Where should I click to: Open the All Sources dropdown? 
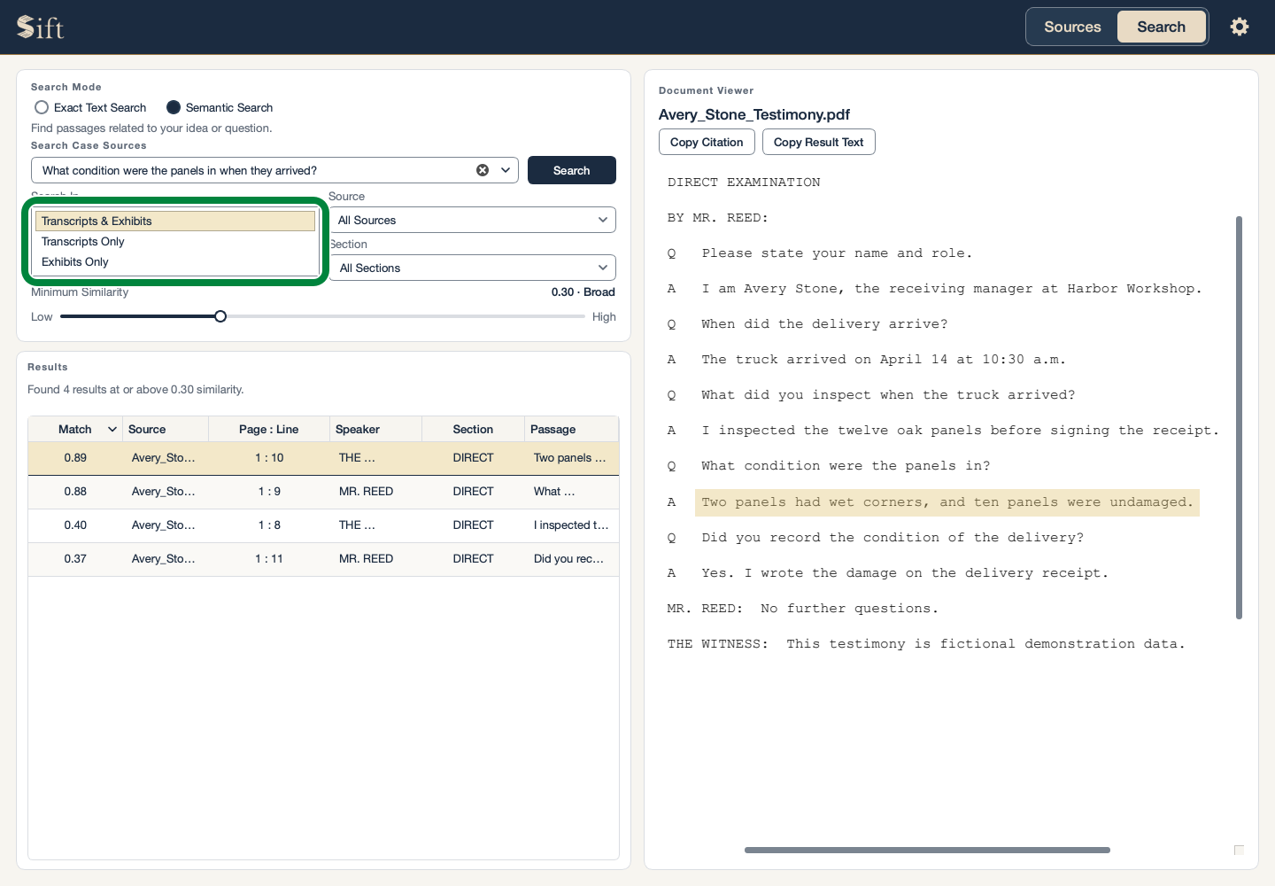[472, 220]
